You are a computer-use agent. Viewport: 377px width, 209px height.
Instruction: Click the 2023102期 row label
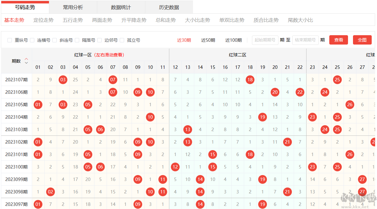pos(17,142)
